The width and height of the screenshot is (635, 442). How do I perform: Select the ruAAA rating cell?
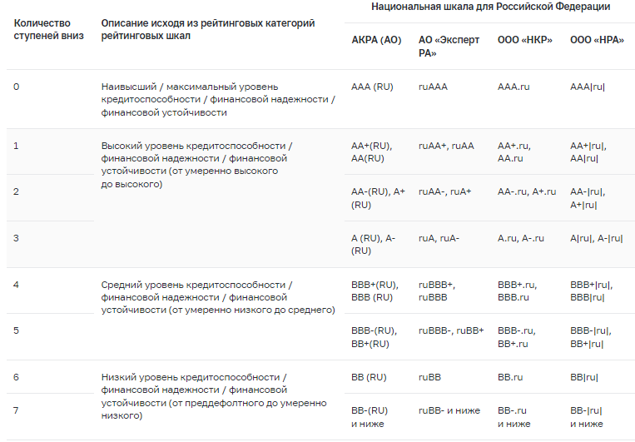pyautogui.click(x=433, y=87)
